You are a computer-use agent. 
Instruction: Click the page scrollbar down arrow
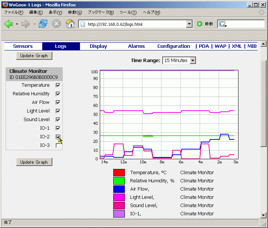click(264, 215)
